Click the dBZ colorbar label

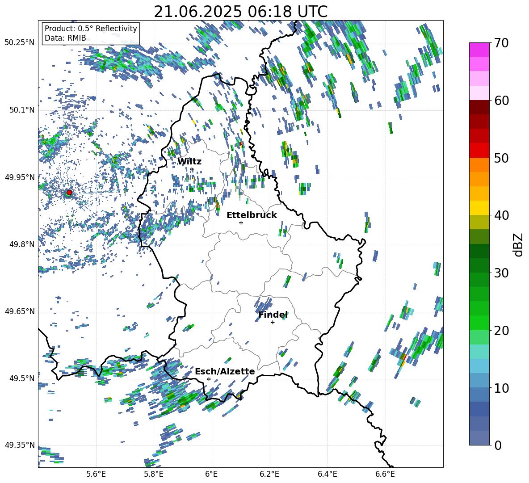coord(519,244)
